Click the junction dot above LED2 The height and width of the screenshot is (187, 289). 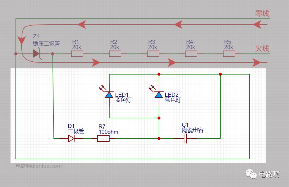coord(159,74)
